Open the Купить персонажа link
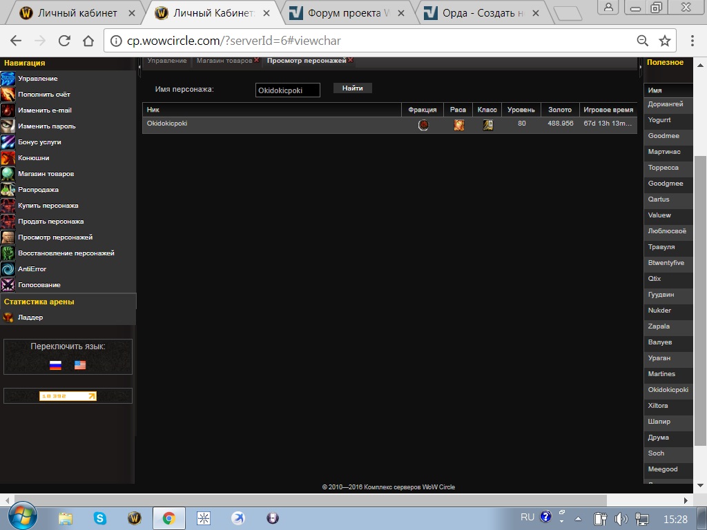The width and height of the screenshot is (707, 530). tap(48, 206)
